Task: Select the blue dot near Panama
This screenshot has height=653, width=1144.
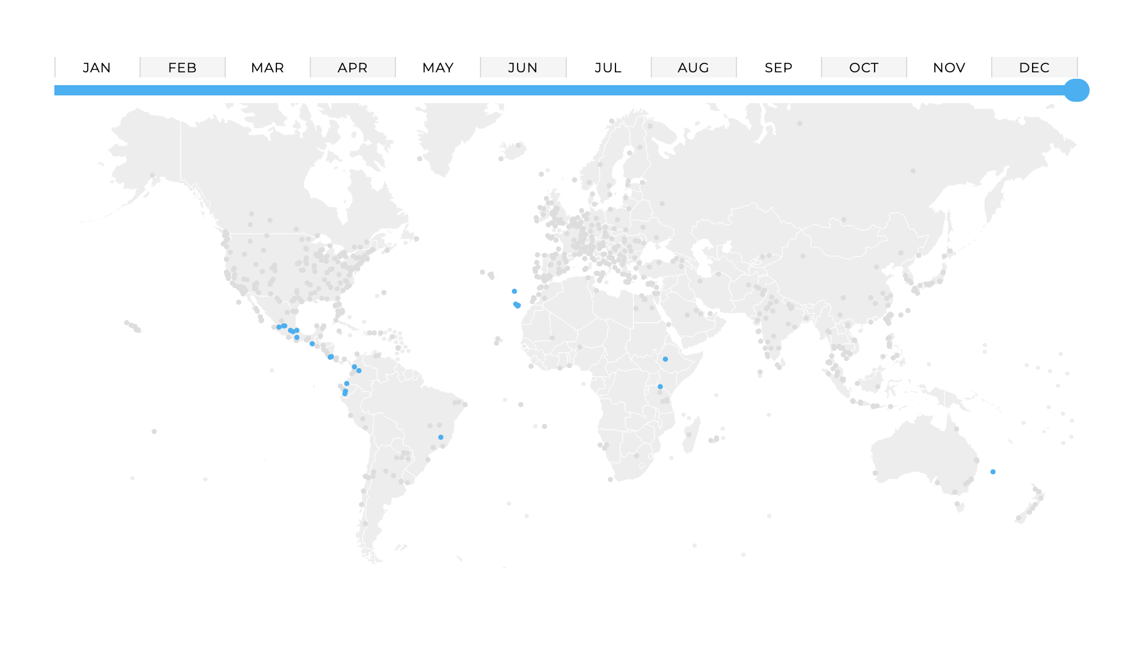Action: (x=331, y=357)
